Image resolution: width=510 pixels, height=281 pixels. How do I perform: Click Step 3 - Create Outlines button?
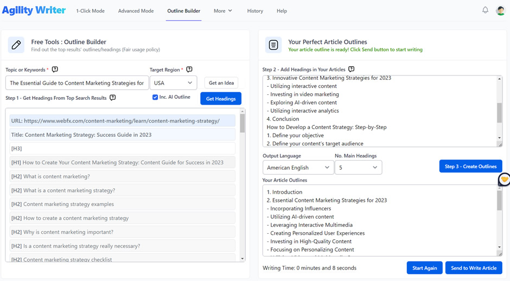click(x=470, y=166)
